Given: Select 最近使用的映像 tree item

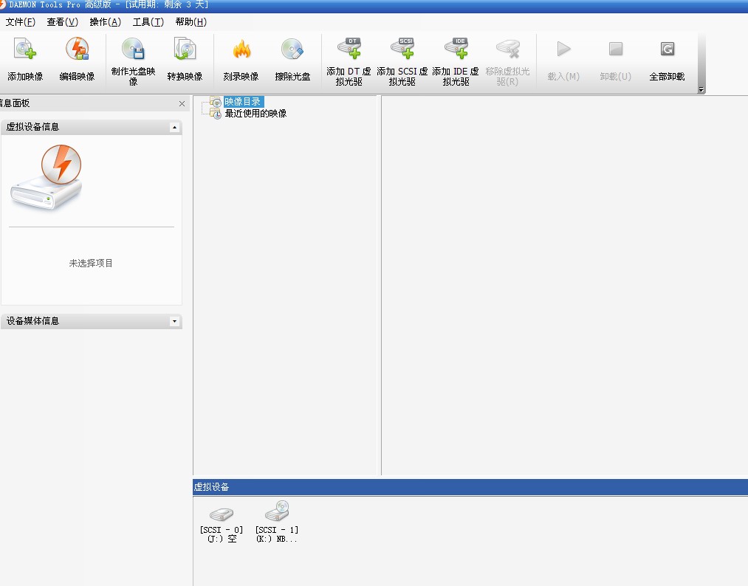Looking at the screenshot, I should tap(255, 114).
